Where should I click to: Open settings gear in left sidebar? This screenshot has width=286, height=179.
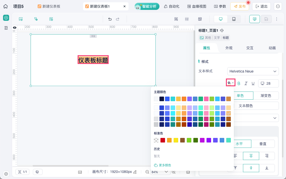(x=6, y=174)
